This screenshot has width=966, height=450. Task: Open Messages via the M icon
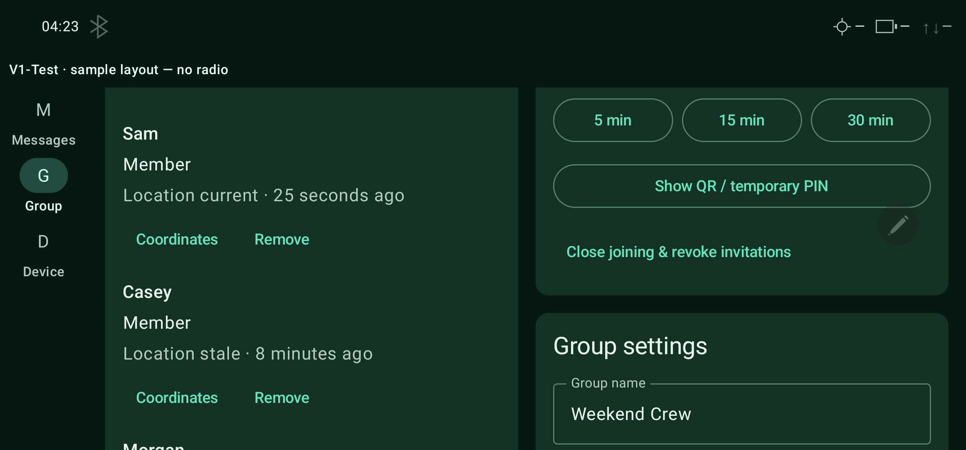pyautogui.click(x=43, y=110)
